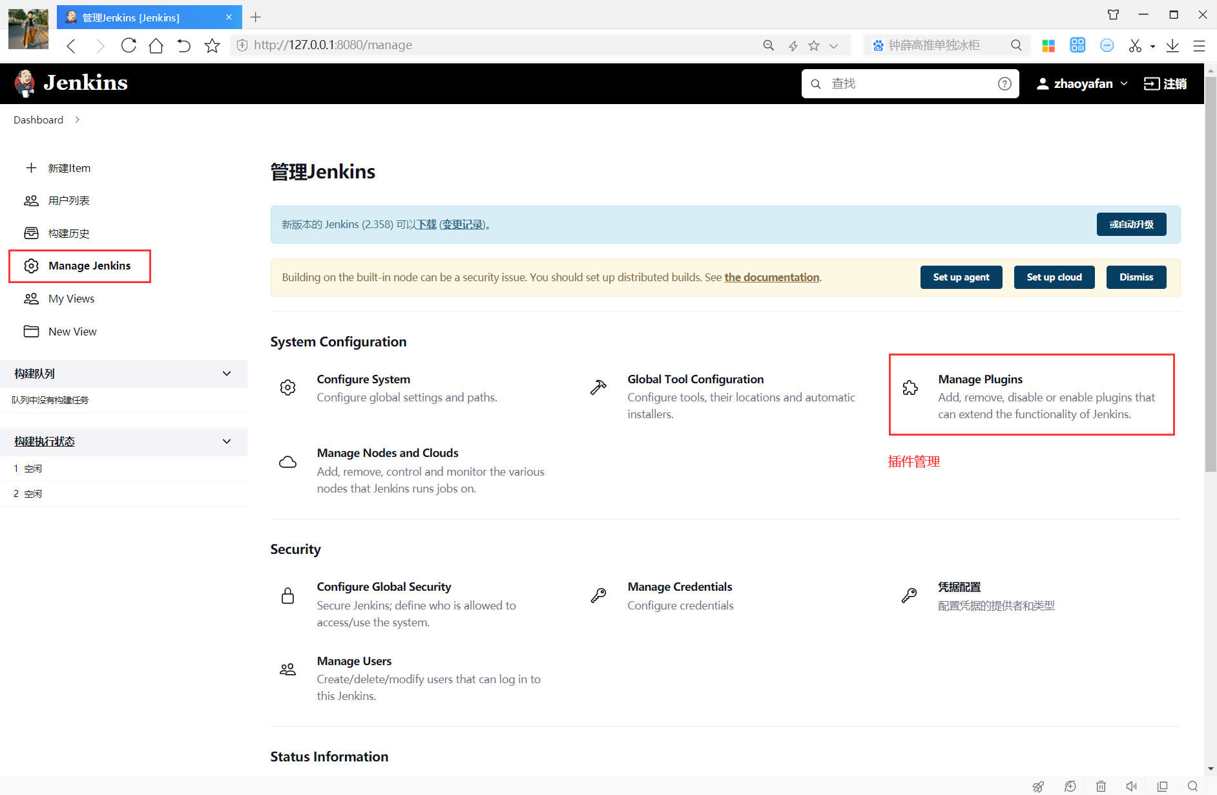Dismiss the built-in node security warning
1217x795 pixels.
1136,277
